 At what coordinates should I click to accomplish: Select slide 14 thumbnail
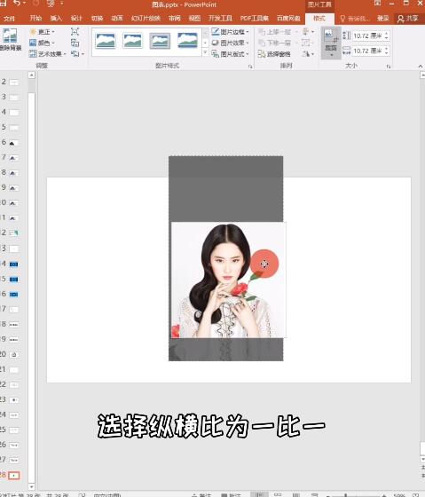[13, 264]
